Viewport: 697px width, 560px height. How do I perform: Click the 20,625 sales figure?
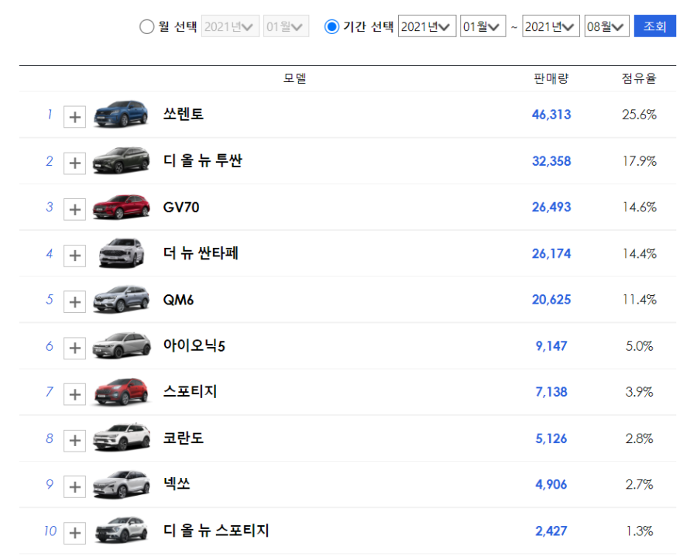click(x=551, y=300)
